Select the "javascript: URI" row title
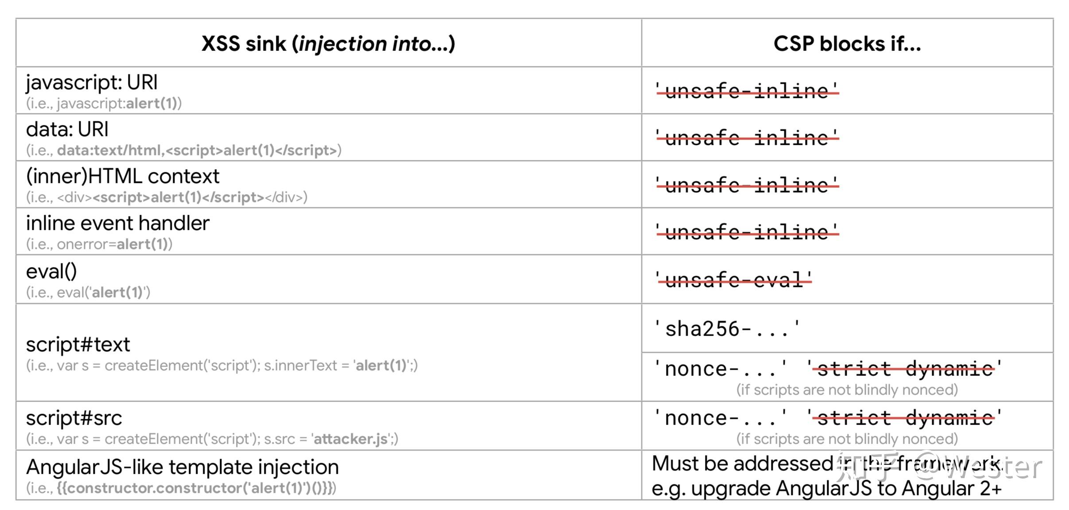This screenshot has height=510, width=1069. click(92, 82)
